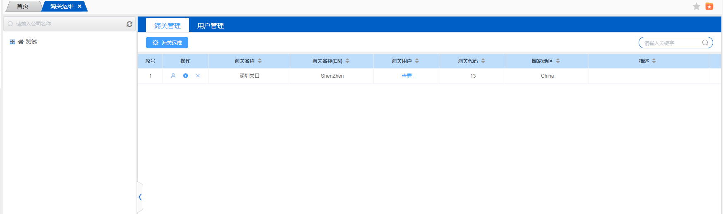Click the customs code 13 cell
723x214 pixels.
pos(473,76)
